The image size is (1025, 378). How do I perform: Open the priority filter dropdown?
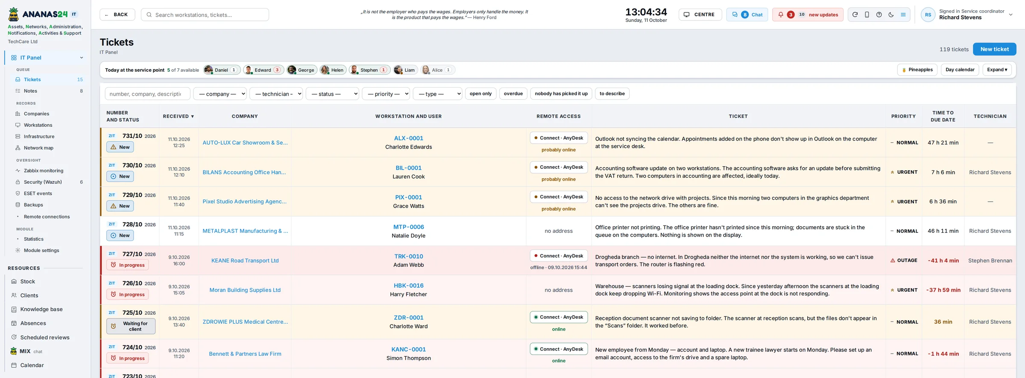(386, 94)
